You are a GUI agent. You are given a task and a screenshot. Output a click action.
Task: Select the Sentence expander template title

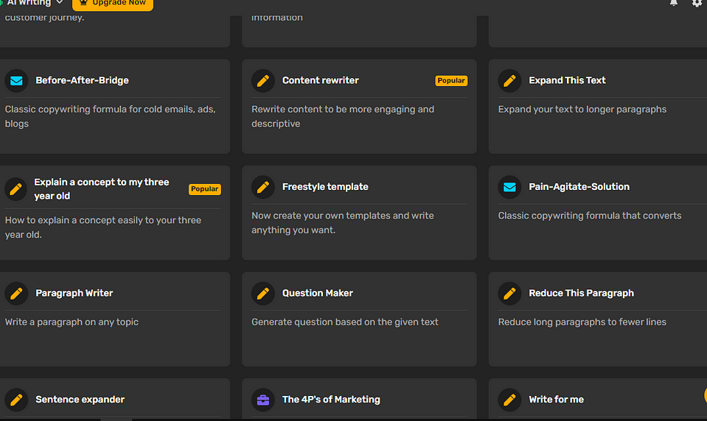(80, 400)
